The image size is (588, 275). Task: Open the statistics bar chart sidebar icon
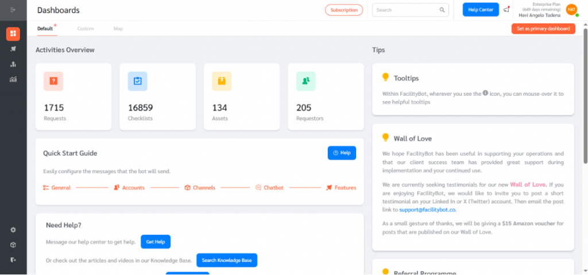pos(13,79)
